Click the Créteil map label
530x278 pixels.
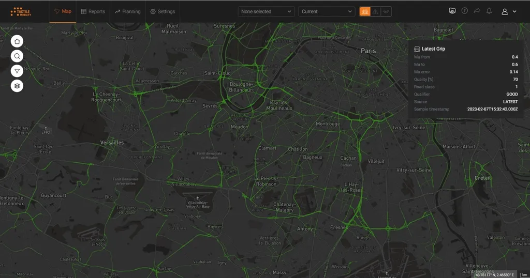coord(482,178)
